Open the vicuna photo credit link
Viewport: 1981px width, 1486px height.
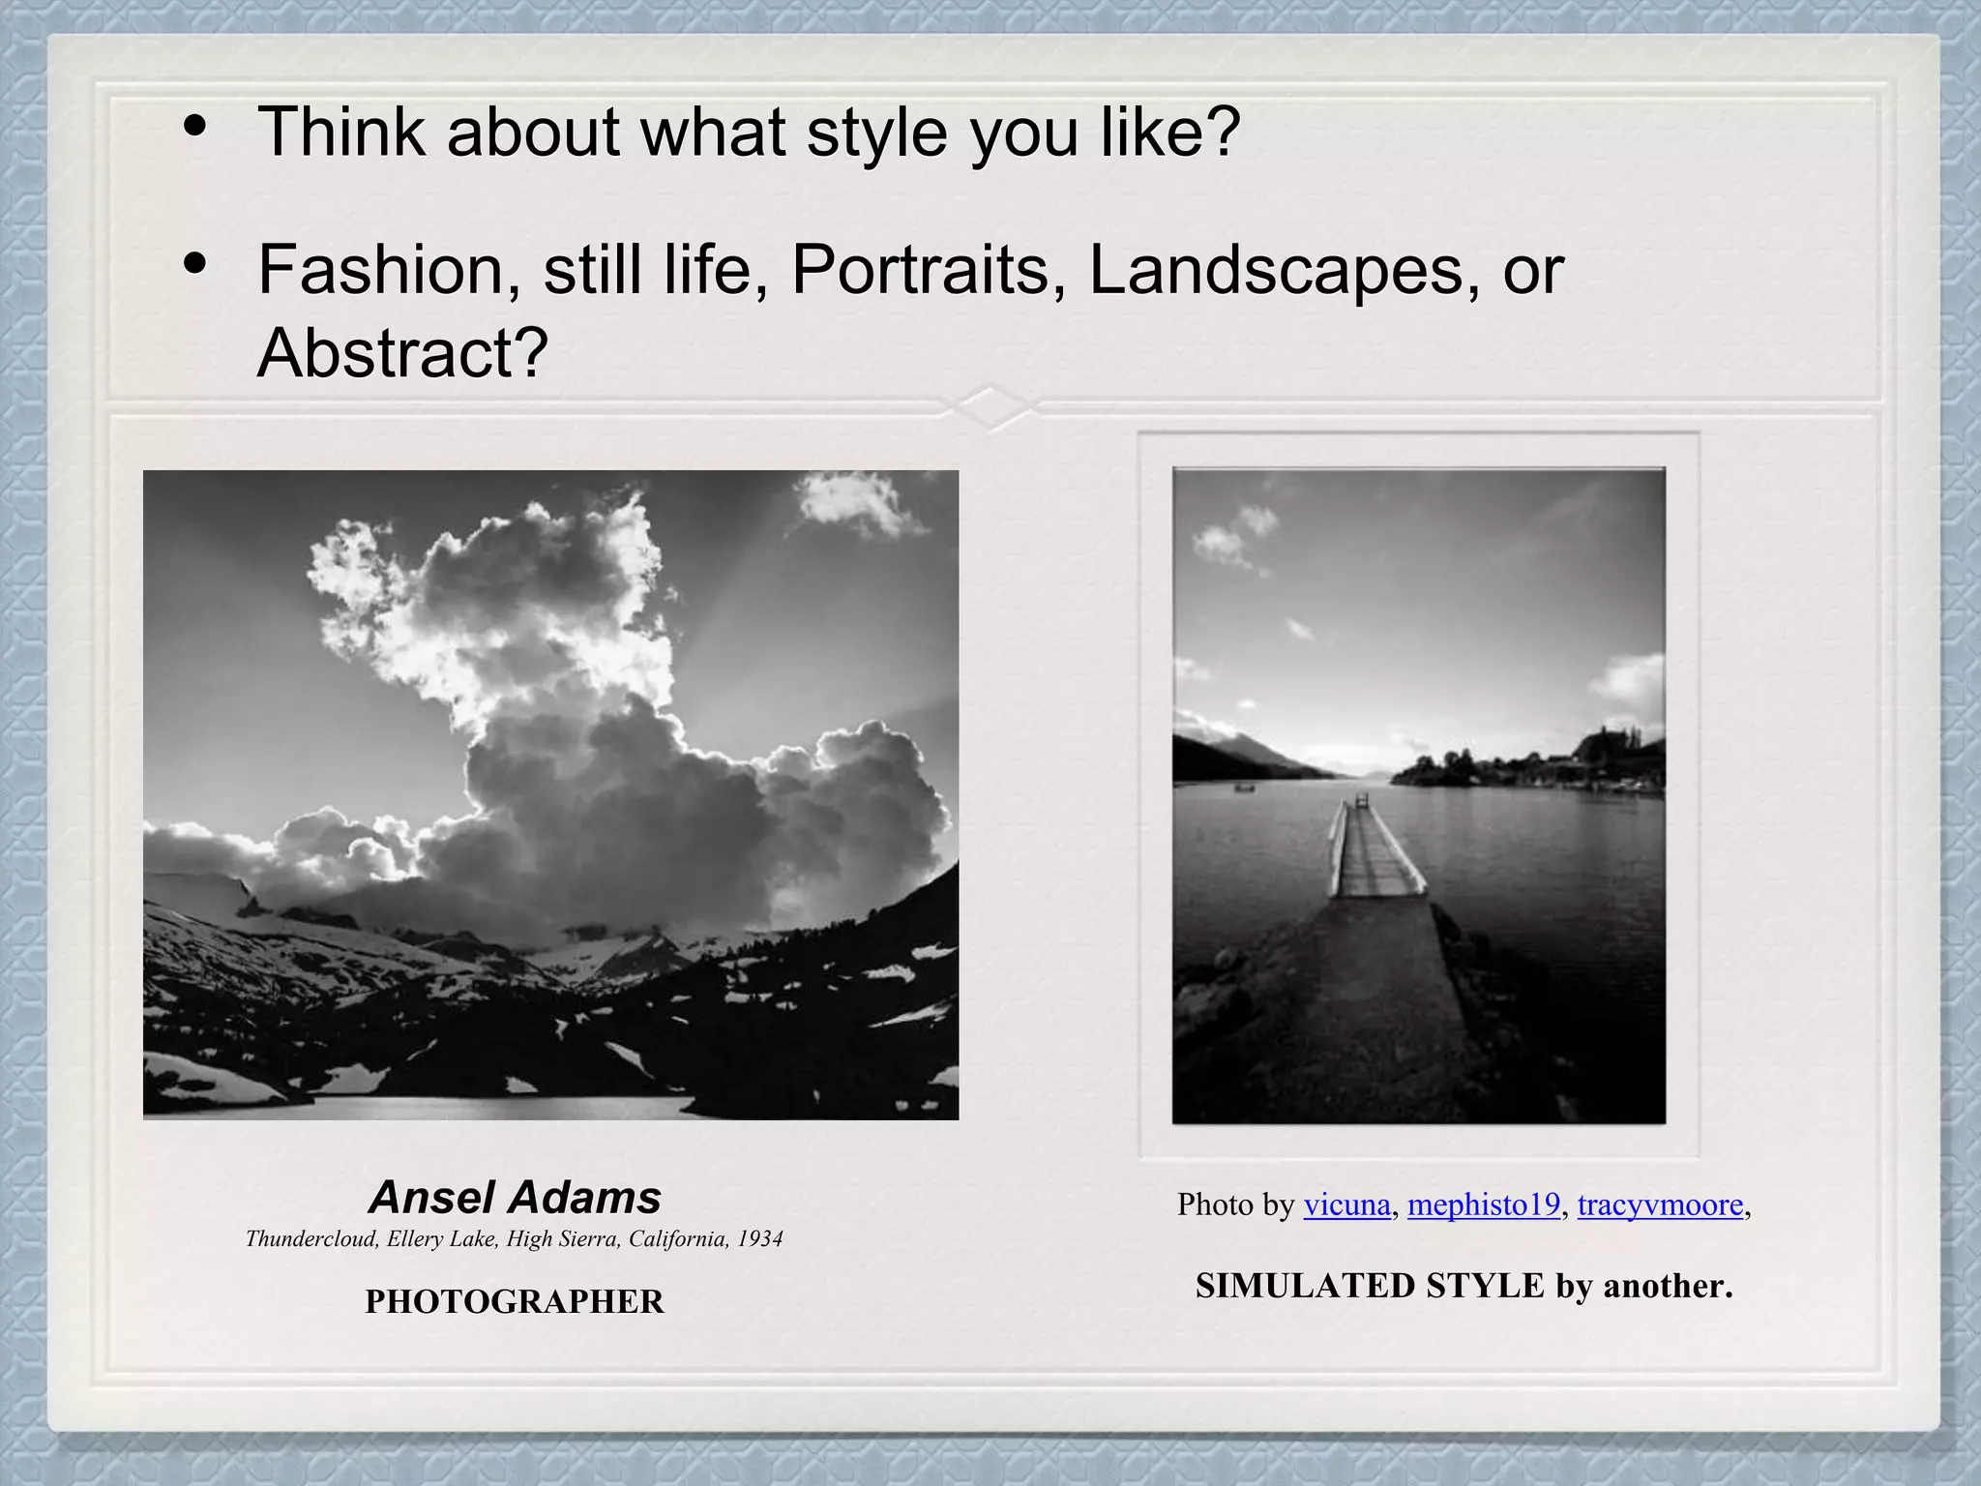(x=1346, y=1204)
